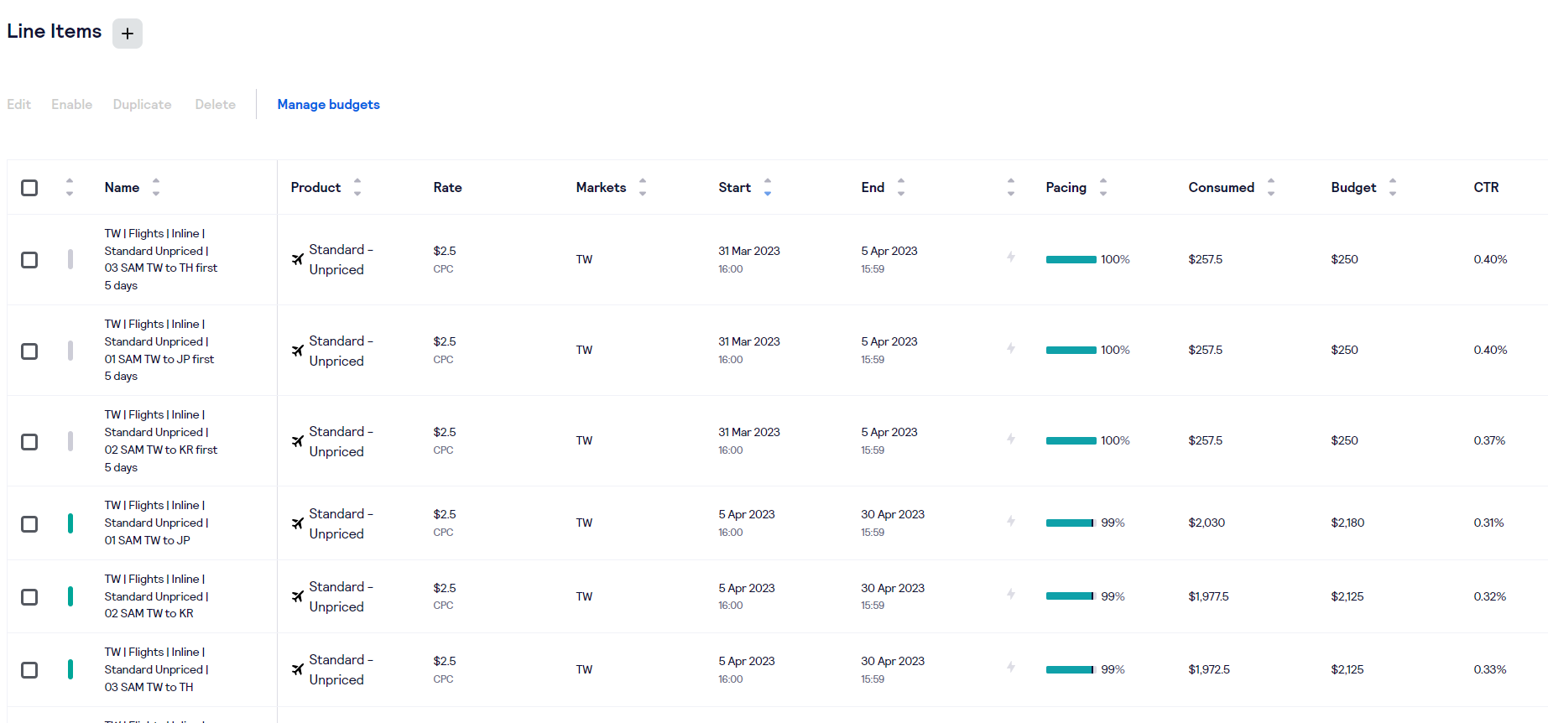
Task: Click the $1,977.5 consumed value
Action: (x=1208, y=596)
